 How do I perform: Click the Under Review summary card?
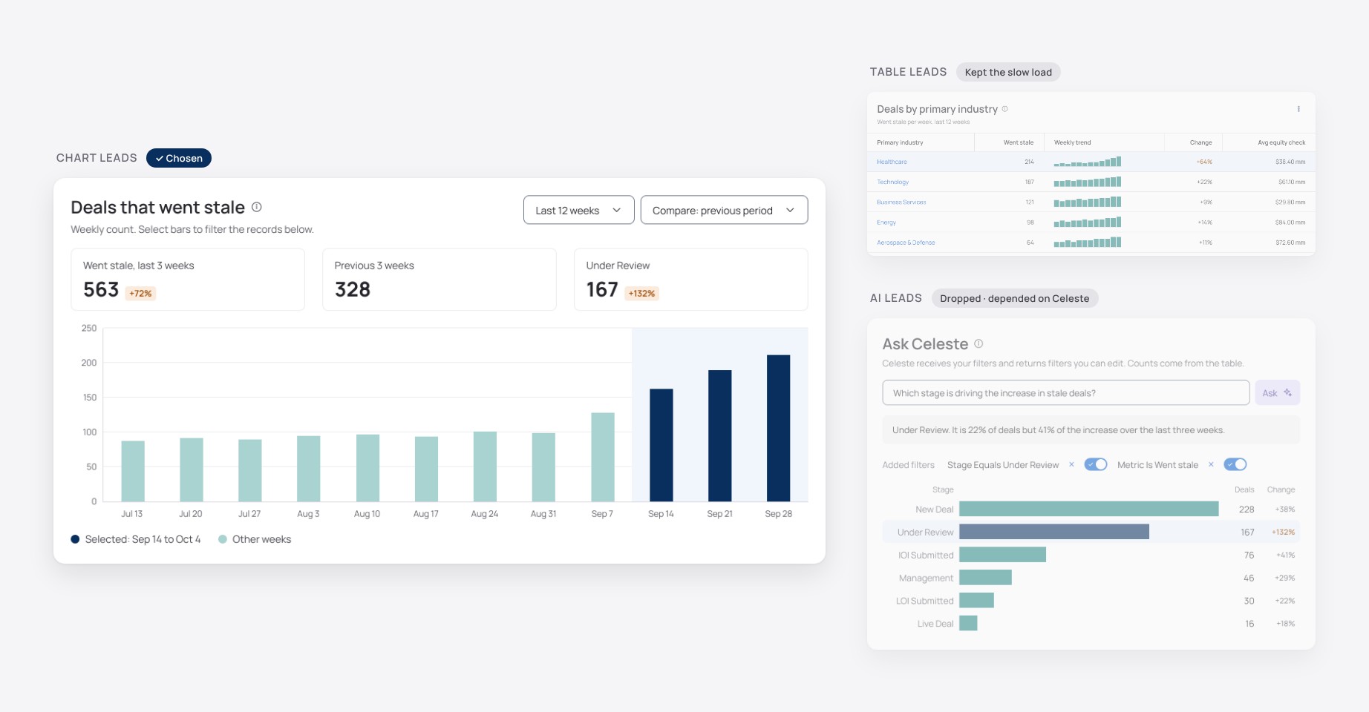coord(691,280)
